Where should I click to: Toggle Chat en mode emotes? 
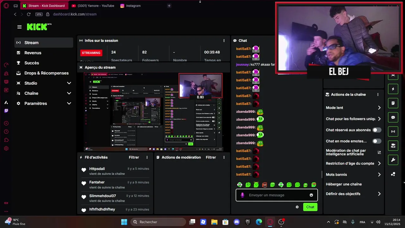pyautogui.click(x=377, y=141)
